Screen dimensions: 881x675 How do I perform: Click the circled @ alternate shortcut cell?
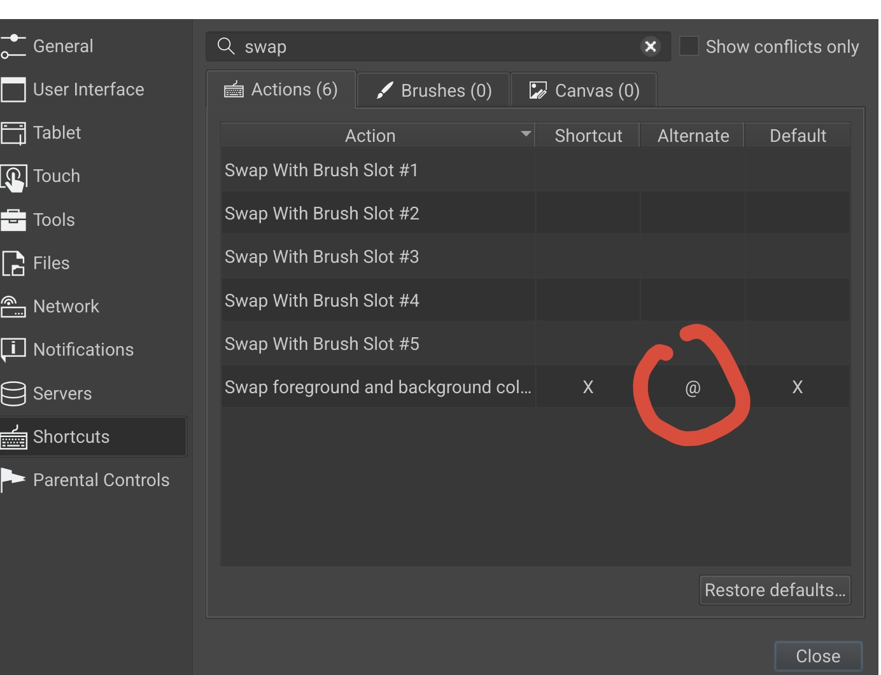click(x=693, y=387)
